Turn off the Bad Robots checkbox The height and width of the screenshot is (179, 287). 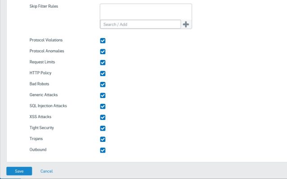click(x=103, y=85)
